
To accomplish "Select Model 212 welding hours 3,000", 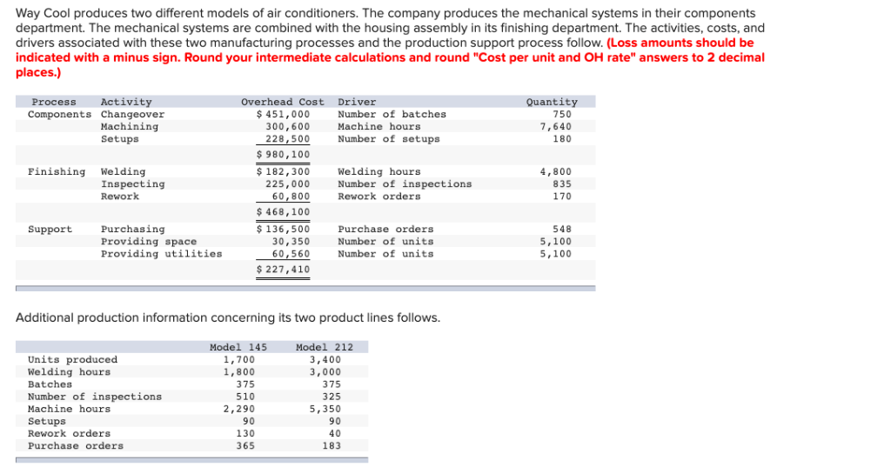I will (x=325, y=372).
